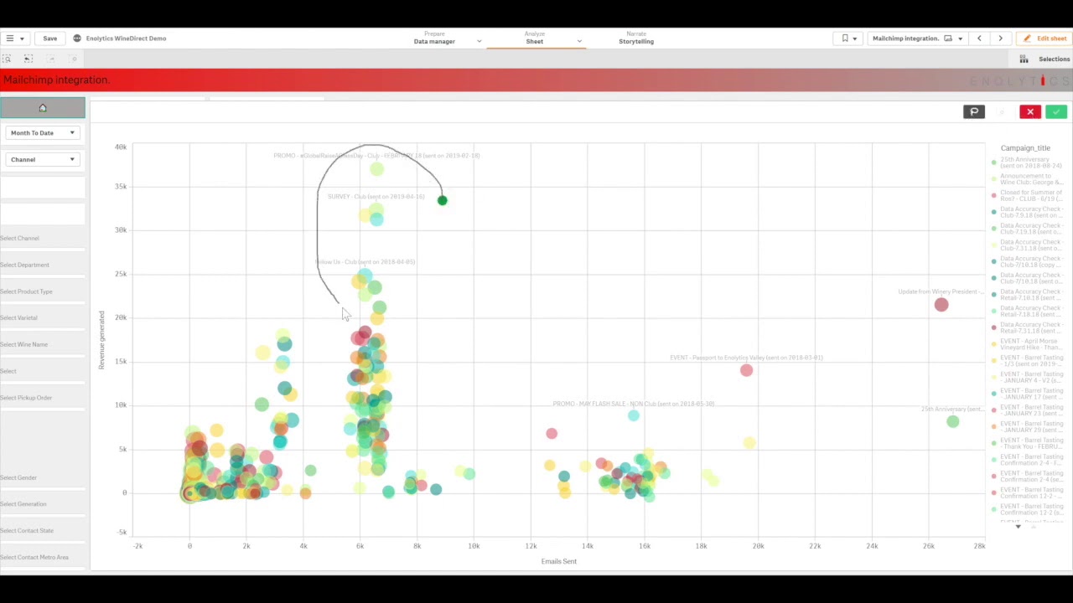Go to the previous sheet
Screen dimensions: 1073x603
click(x=979, y=39)
